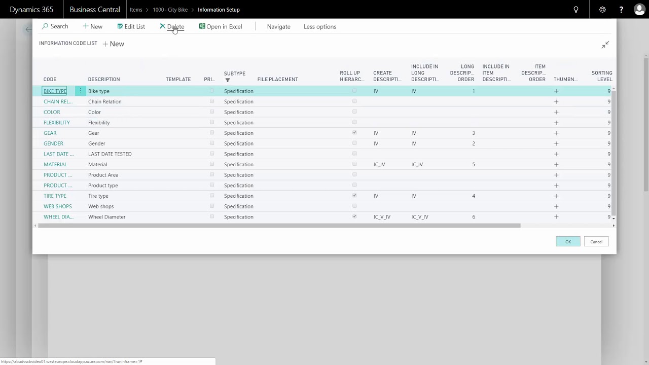The image size is (649, 365).
Task: Click Less options
Action: (x=320, y=26)
